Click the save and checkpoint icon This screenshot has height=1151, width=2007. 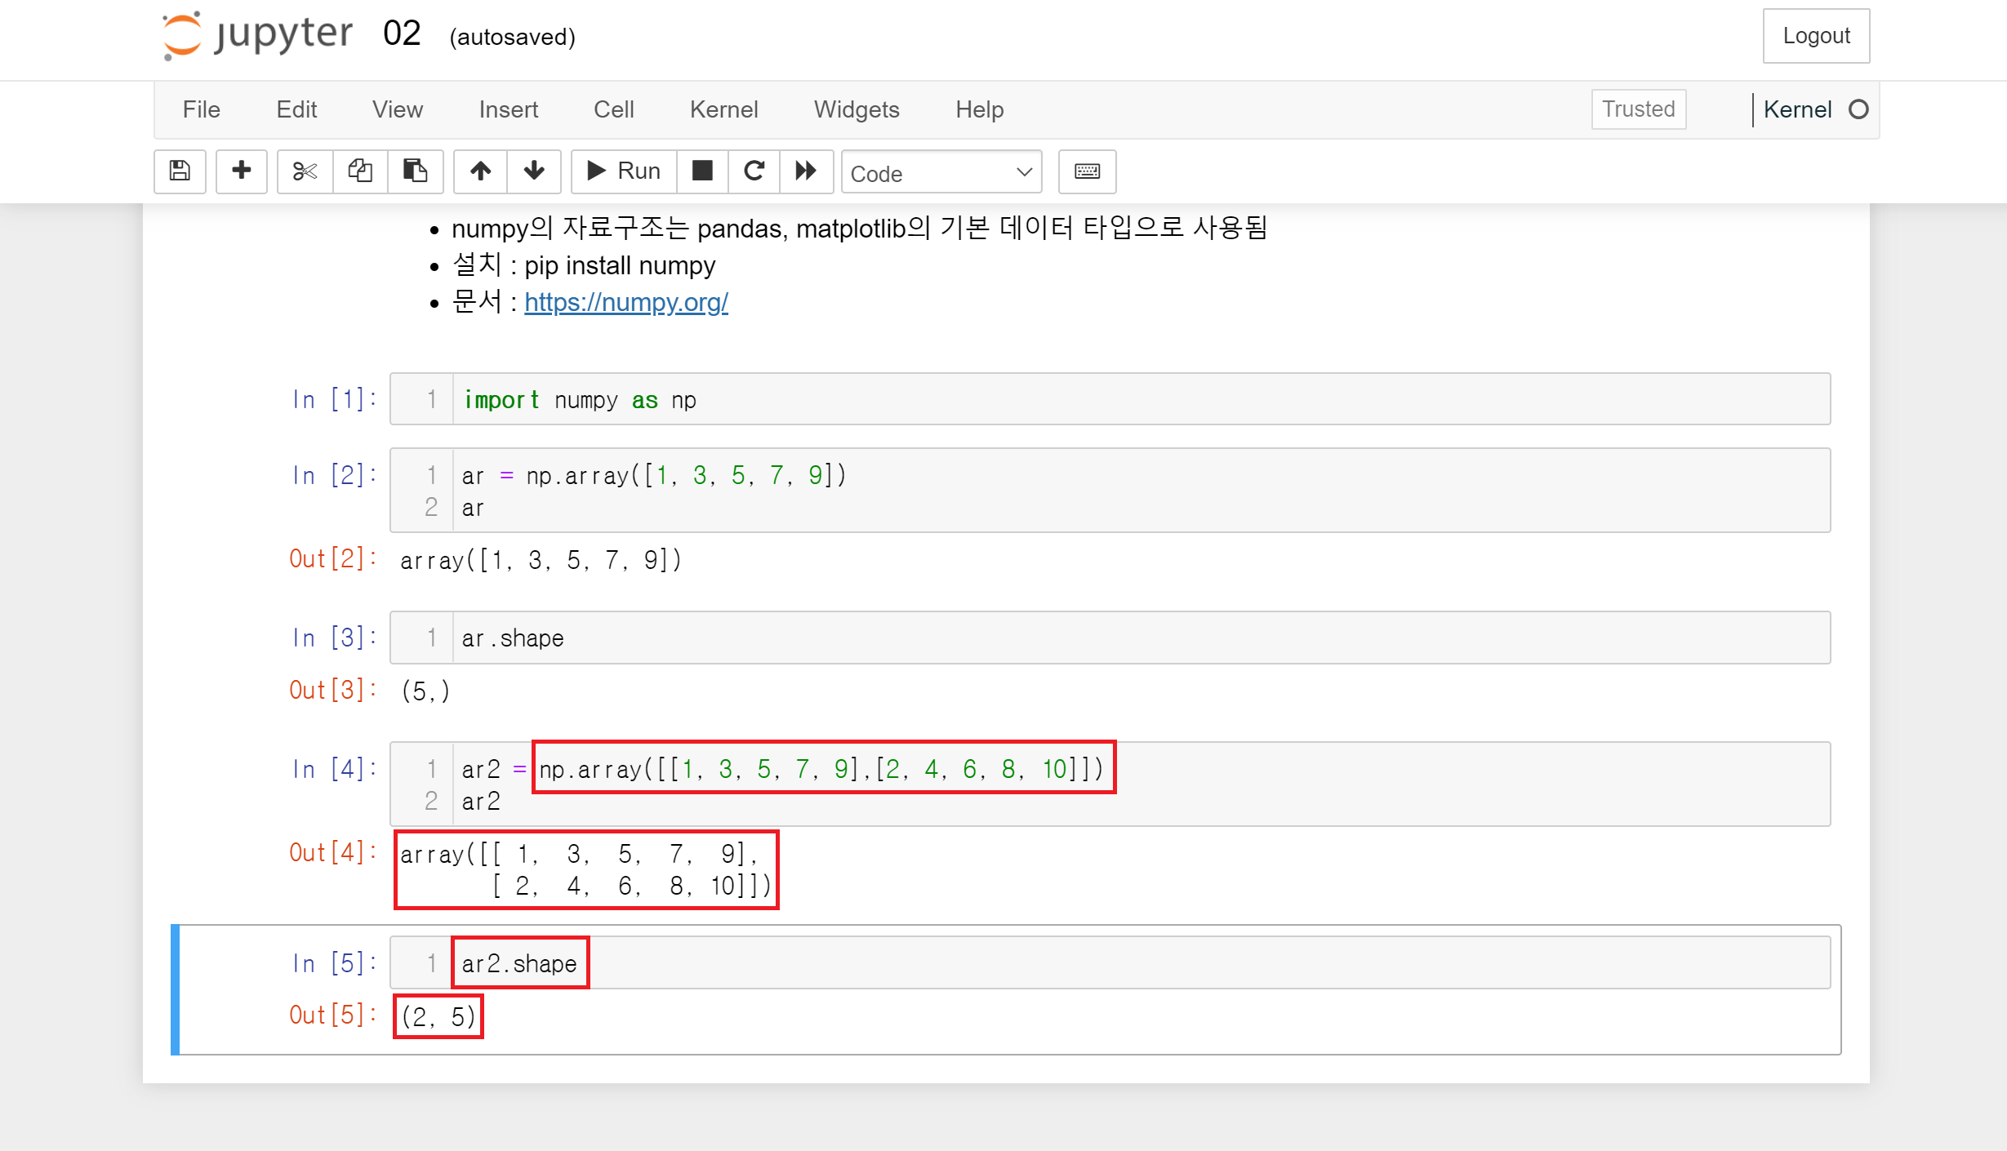coord(180,171)
